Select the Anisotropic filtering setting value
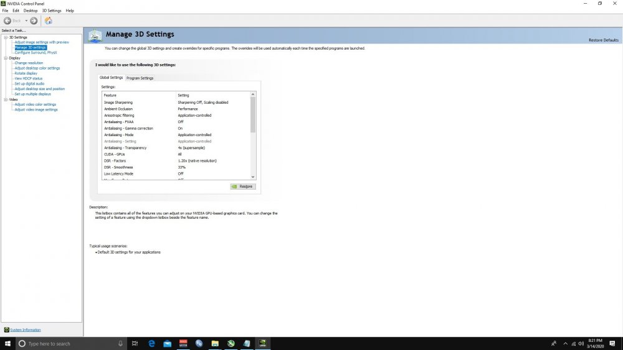 point(194,116)
